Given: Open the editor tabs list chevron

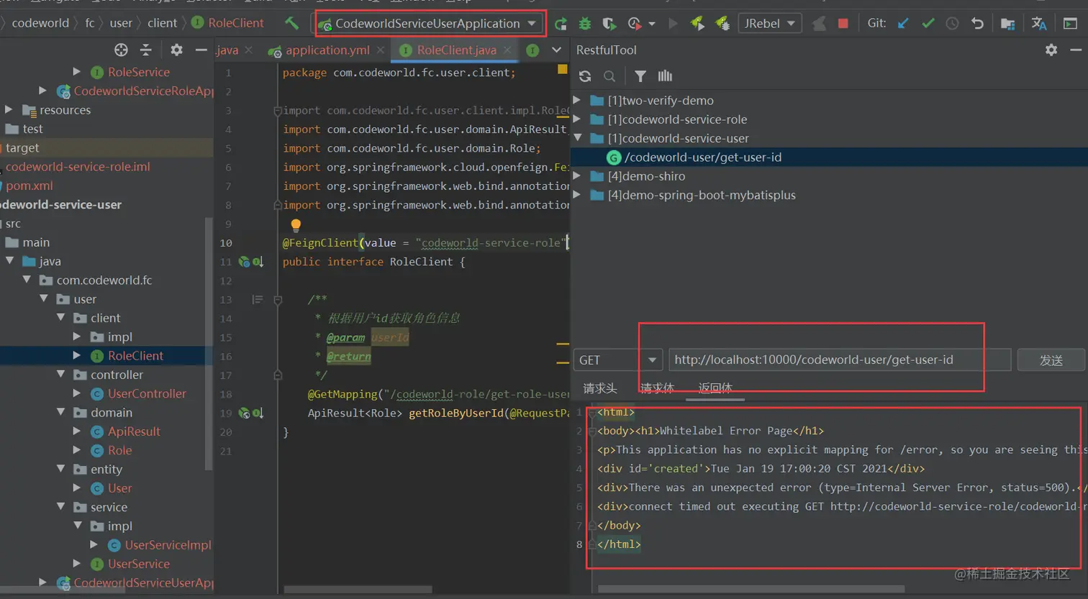Looking at the screenshot, I should 556,50.
